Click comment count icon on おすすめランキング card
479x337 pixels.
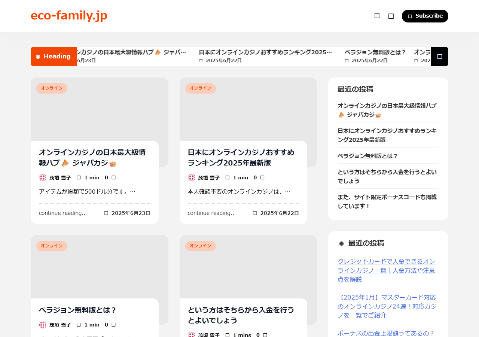(262, 177)
